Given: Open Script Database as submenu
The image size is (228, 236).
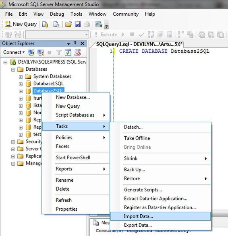Looking at the screenshot, I should coord(76,115).
